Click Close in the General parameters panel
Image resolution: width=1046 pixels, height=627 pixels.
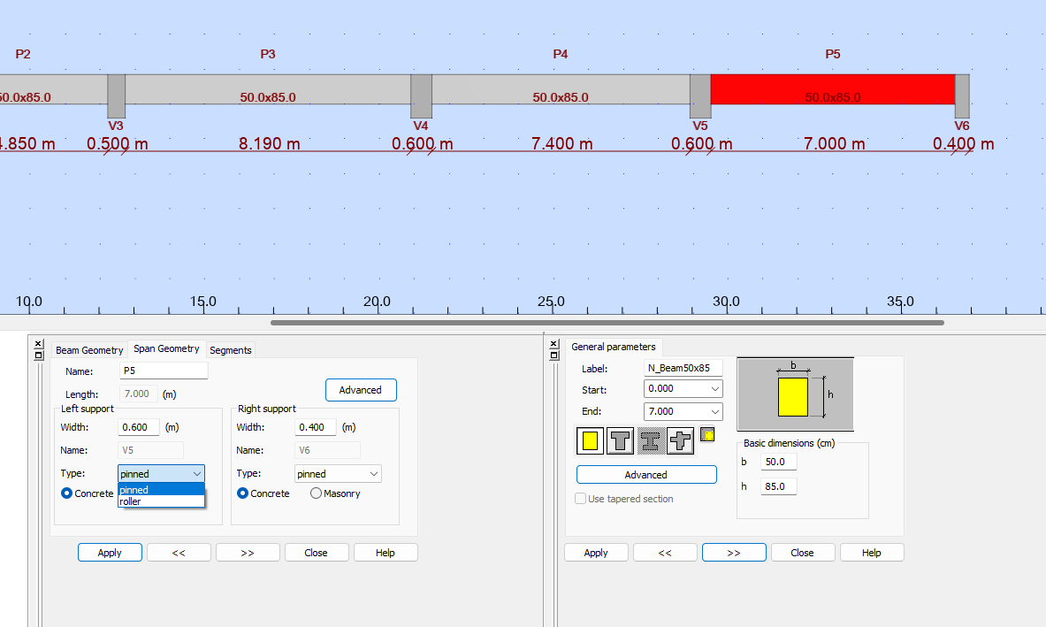click(803, 553)
